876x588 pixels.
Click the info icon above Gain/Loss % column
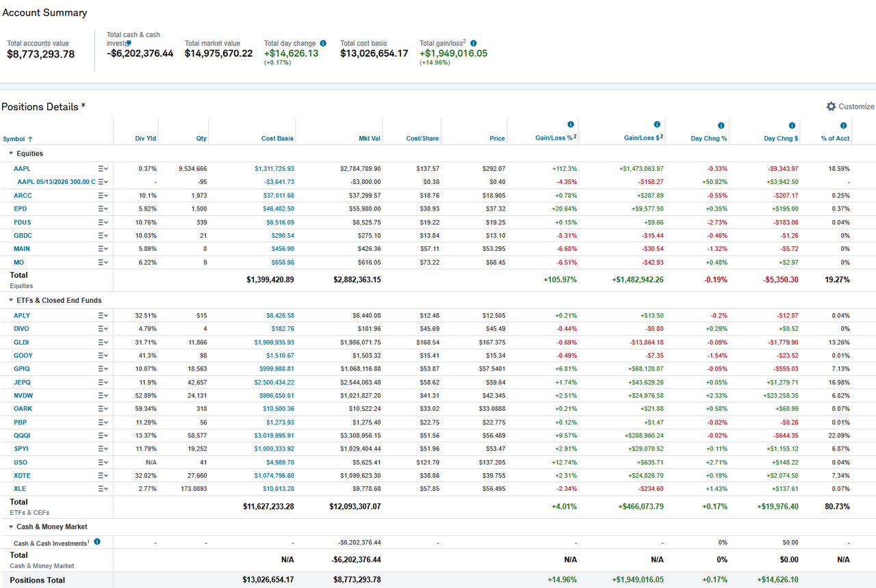click(x=570, y=124)
